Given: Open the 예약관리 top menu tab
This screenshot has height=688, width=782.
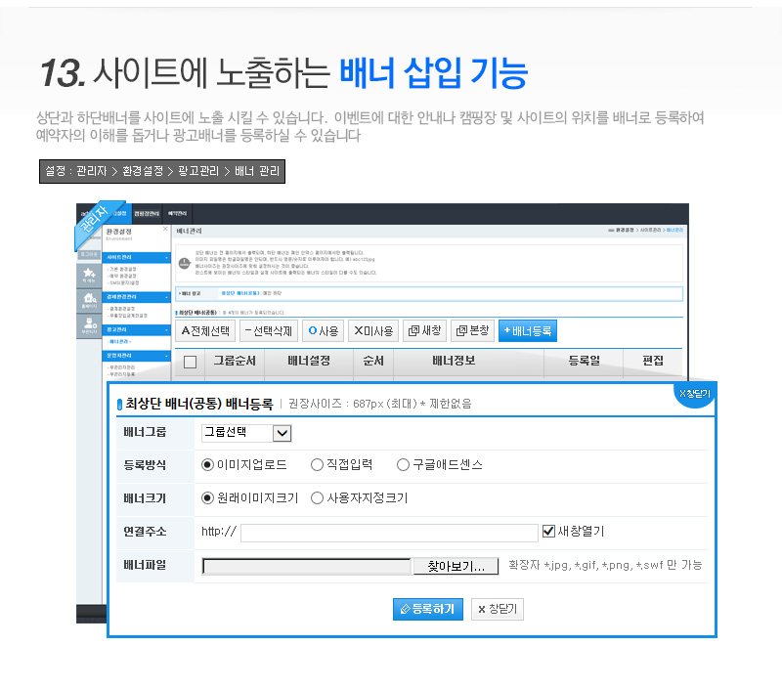Looking at the screenshot, I should [x=177, y=213].
